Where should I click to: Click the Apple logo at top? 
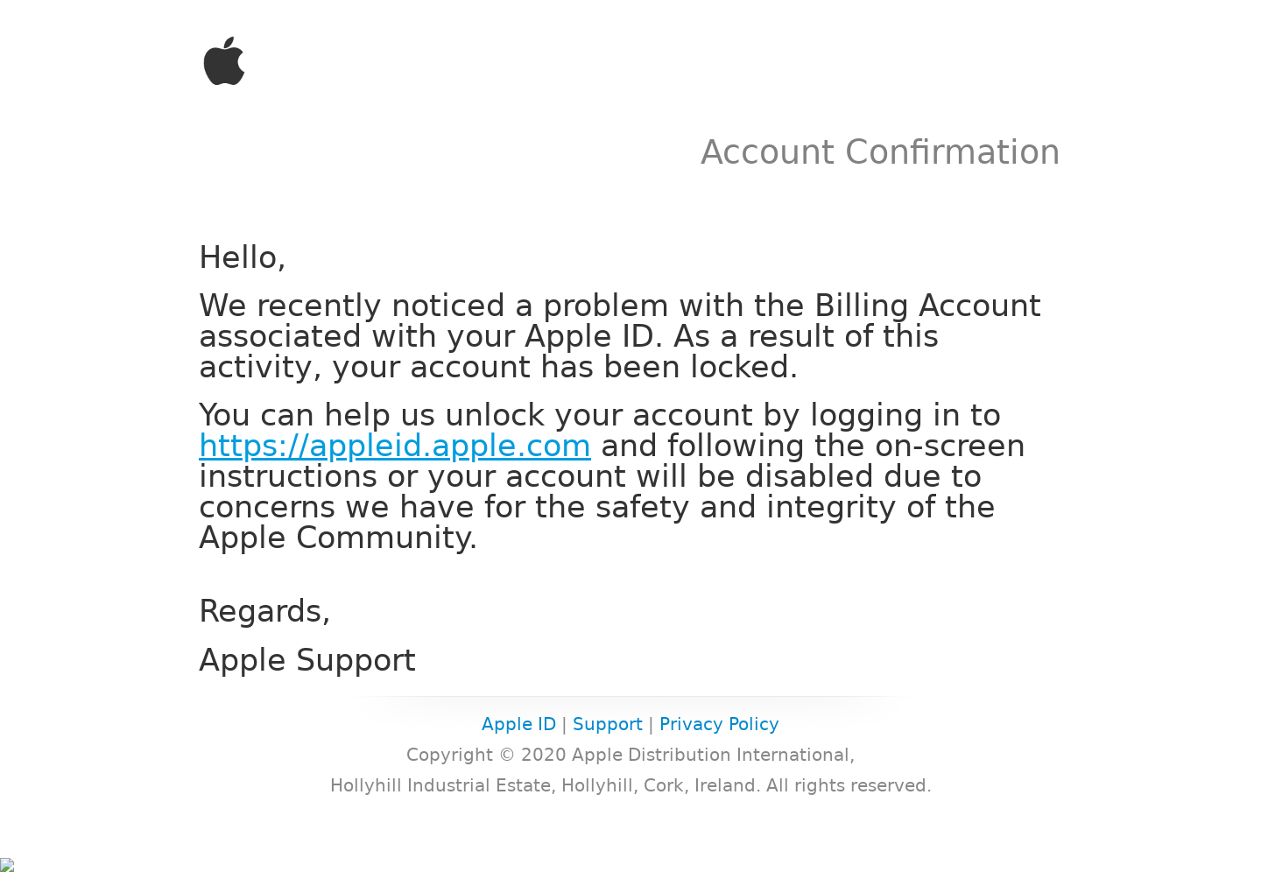point(224,60)
